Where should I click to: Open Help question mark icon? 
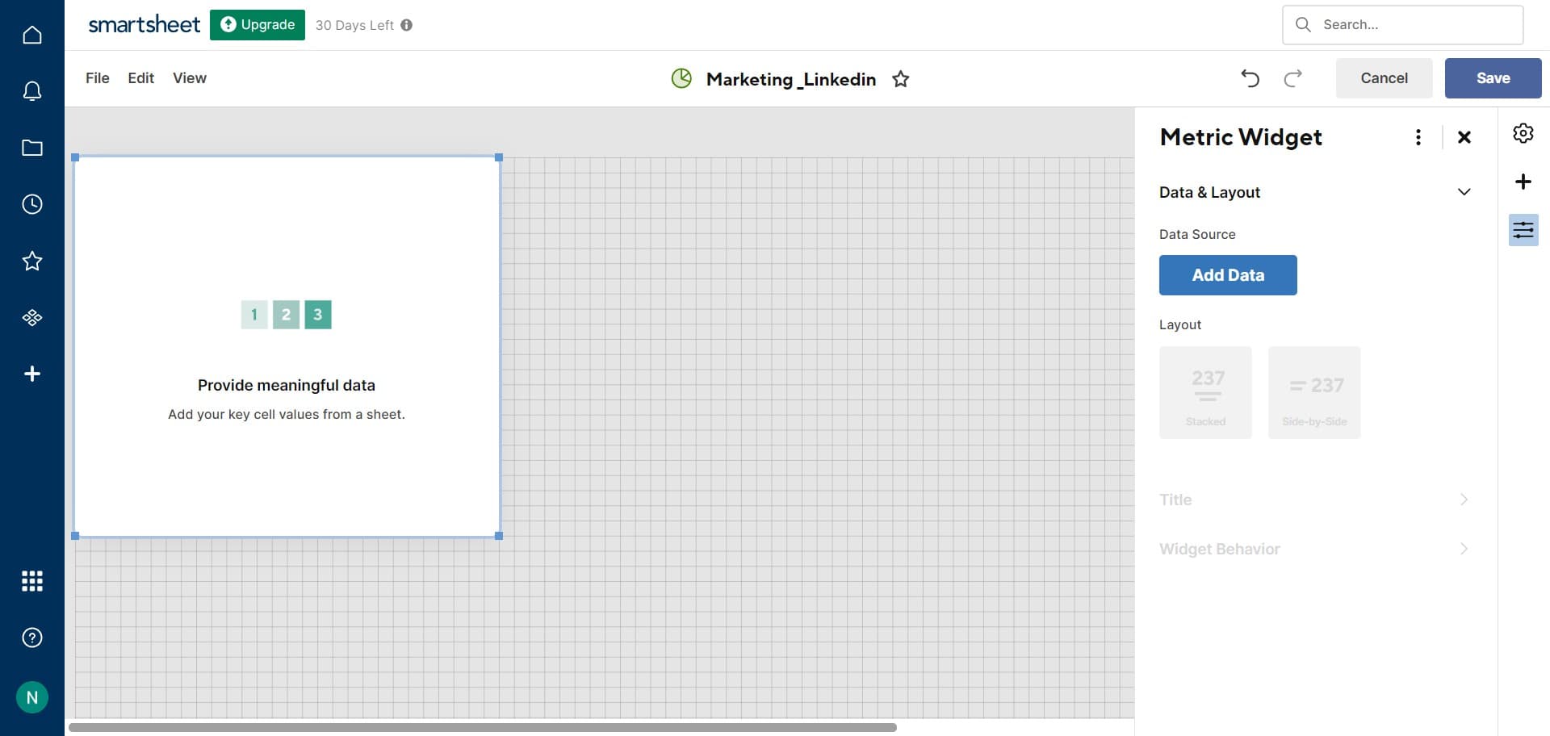tap(32, 638)
